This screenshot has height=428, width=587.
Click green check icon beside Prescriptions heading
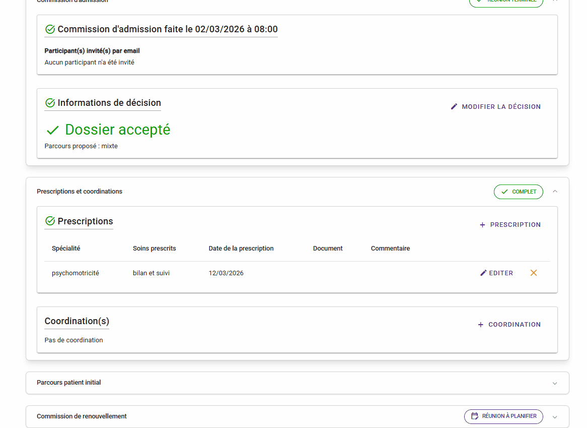coord(50,221)
